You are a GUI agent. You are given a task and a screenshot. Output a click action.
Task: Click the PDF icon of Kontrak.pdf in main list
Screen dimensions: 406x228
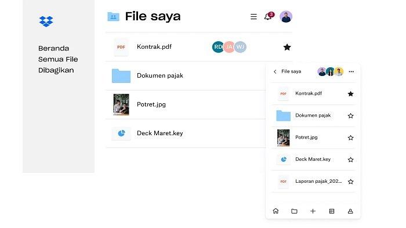121,47
